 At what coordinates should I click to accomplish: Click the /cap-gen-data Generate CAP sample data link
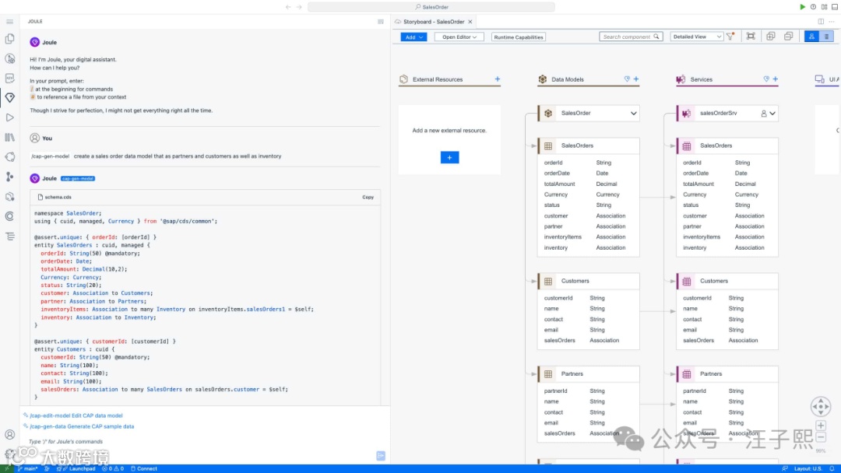click(x=82, y=427)
